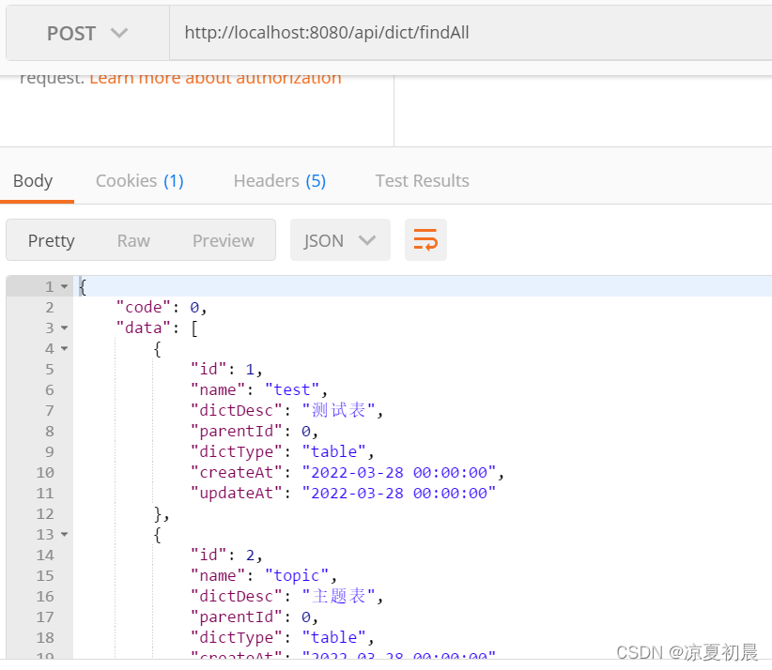Viewport: 772px width, 670px height.
Task: Open the Headers (5) tab
Action: click(279, 180)
